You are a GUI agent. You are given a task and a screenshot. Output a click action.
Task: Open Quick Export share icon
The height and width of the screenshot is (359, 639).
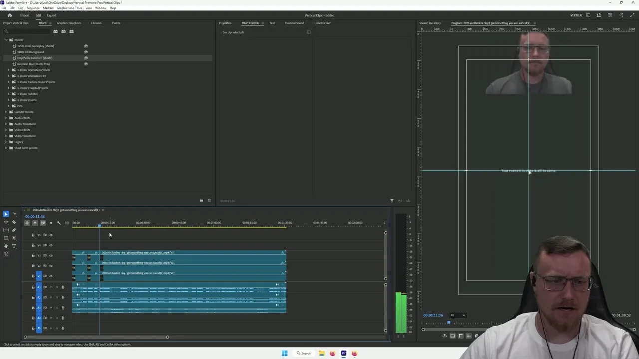(x=599, y=15)
